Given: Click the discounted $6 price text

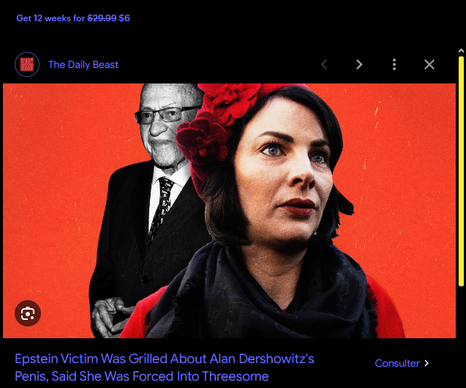Looking at the screenshot, I should (x=124, y=18).
